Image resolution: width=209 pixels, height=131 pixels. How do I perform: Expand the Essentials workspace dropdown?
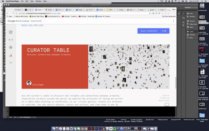(192, 7)
